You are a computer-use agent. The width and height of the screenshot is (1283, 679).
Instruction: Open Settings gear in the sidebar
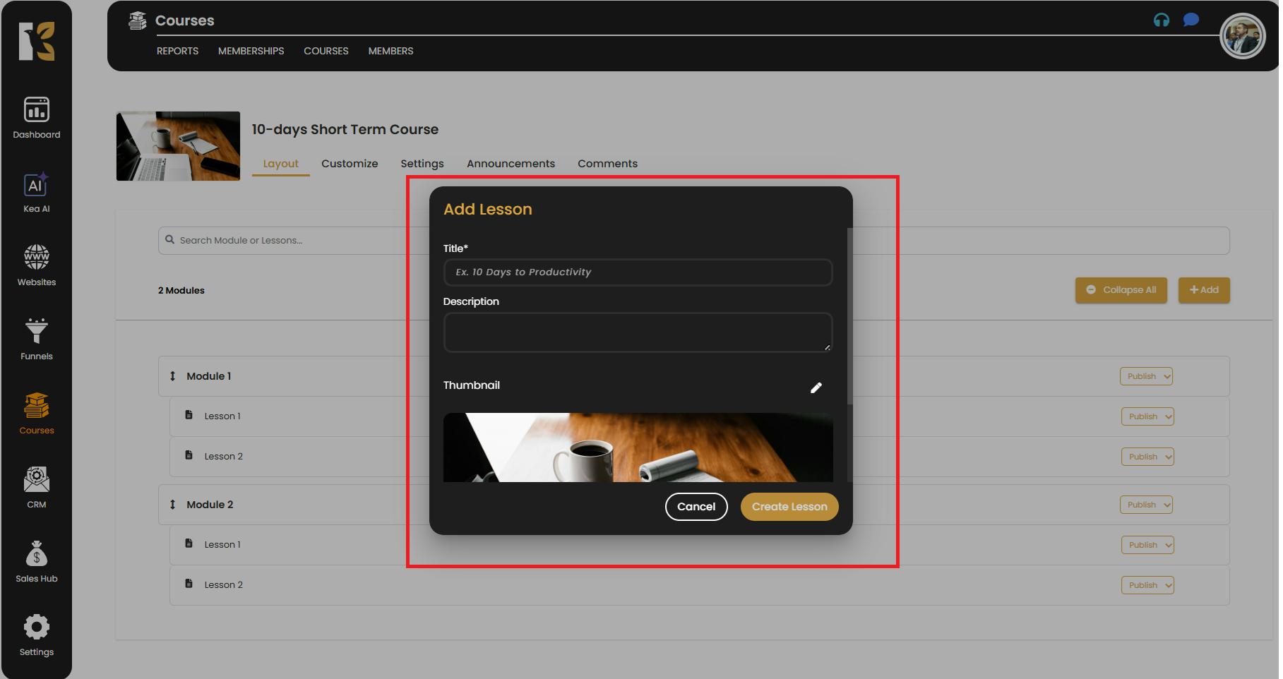37,635
